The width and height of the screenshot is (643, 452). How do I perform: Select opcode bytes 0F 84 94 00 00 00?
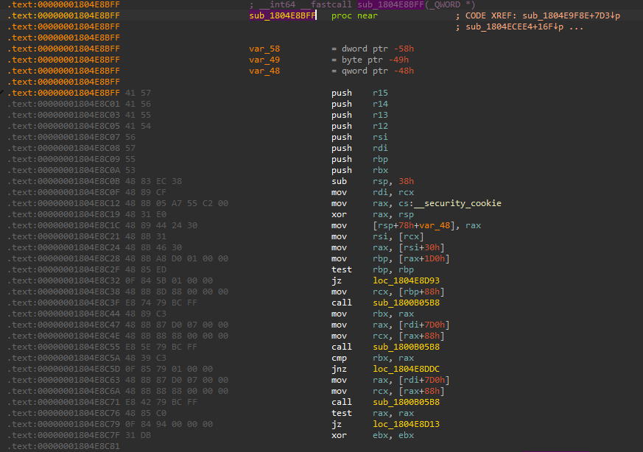169,424
